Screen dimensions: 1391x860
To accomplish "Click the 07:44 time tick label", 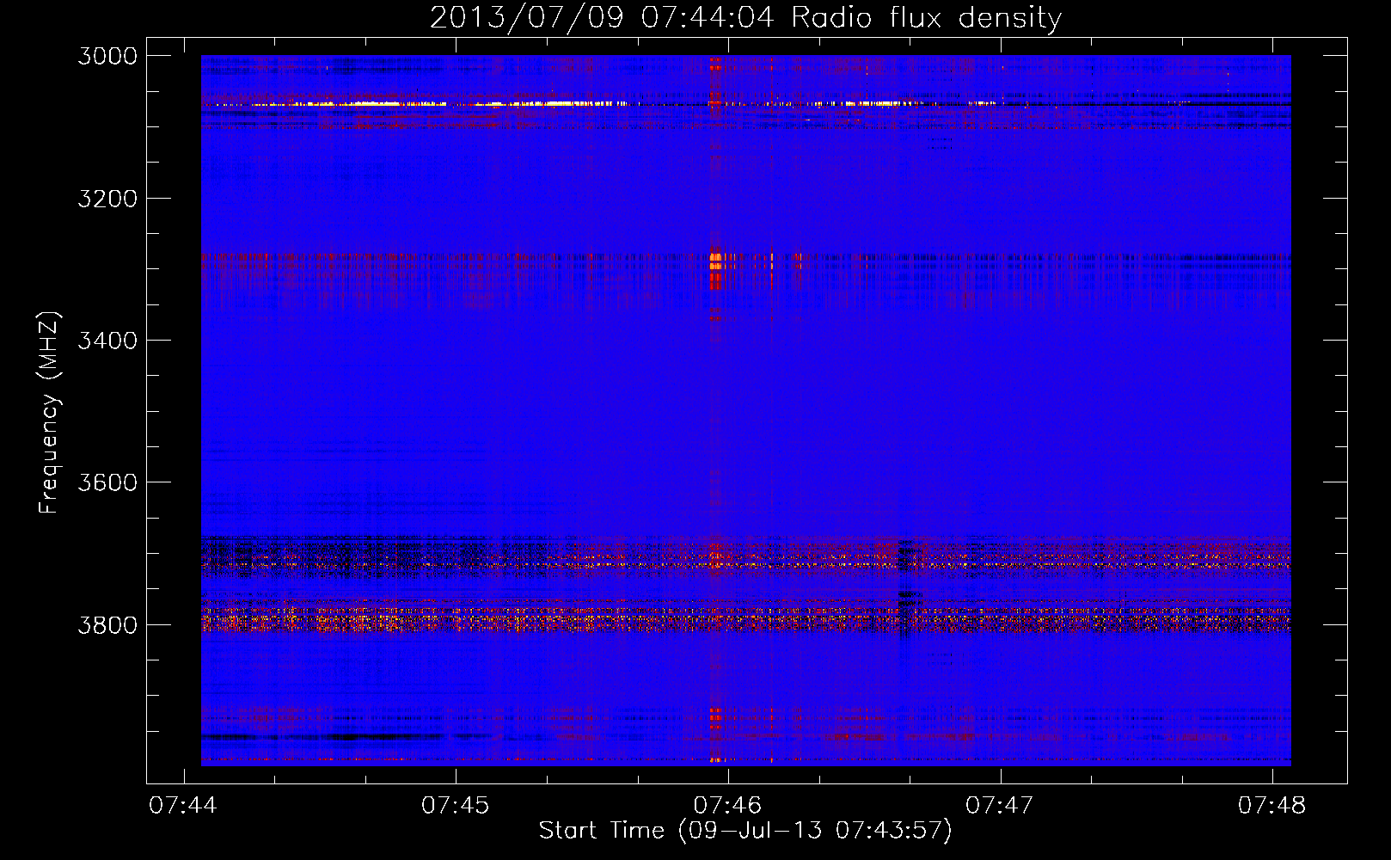I will [x=183, y=806].
